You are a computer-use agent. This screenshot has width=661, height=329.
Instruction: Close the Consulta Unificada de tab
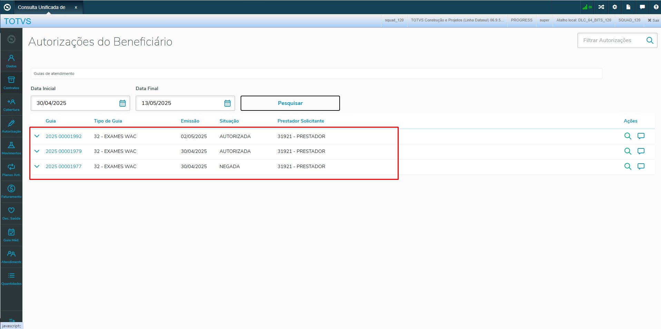pyautogui.click(x=76, y=7)
